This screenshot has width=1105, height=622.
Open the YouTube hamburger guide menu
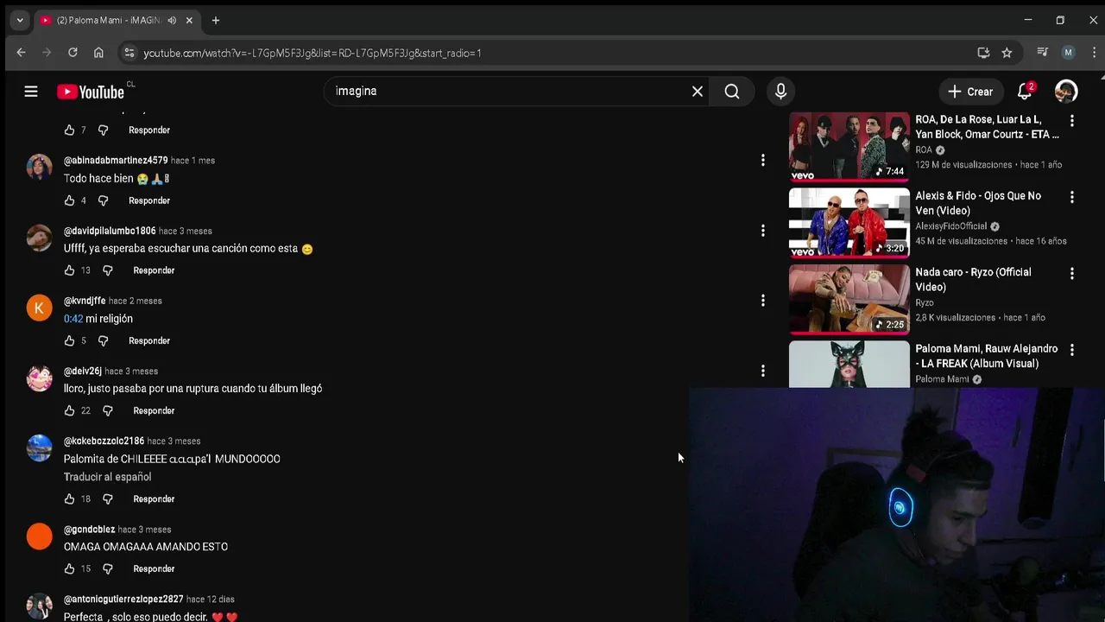pos(31,91)
